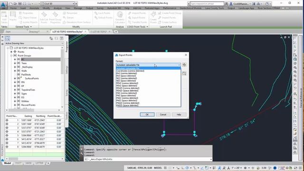The height and width of the screenshot is (171, 304).
Task: Click the command line customize wrench icon
Action: pyautogui.click(x=81, y=153)
